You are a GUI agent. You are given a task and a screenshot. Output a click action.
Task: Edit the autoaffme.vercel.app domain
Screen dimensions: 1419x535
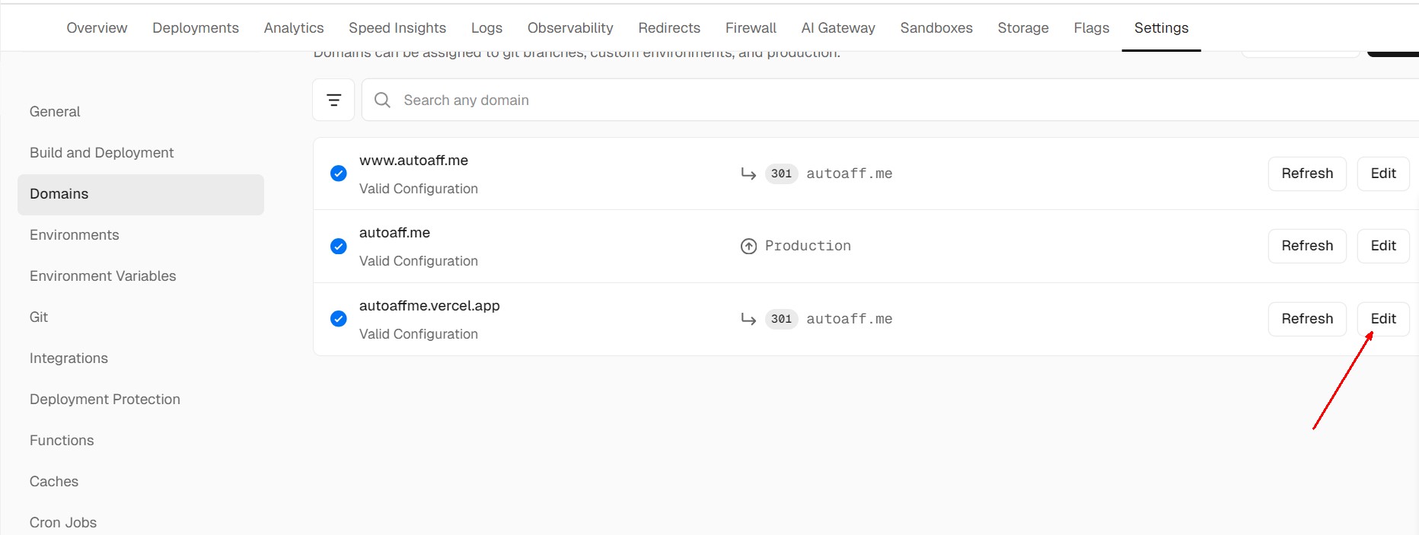click(x=1383, y=319)
